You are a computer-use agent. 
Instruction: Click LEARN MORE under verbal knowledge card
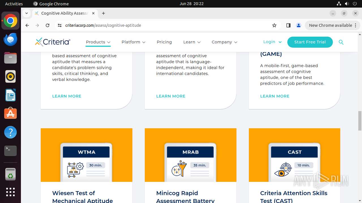tap(67, 96)
